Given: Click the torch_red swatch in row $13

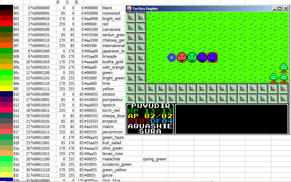Looking at the screenshot, I should 6,110.
